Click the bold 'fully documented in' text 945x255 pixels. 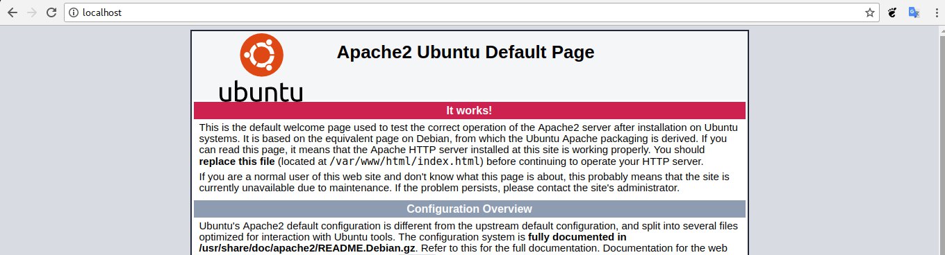click(577, 237)
